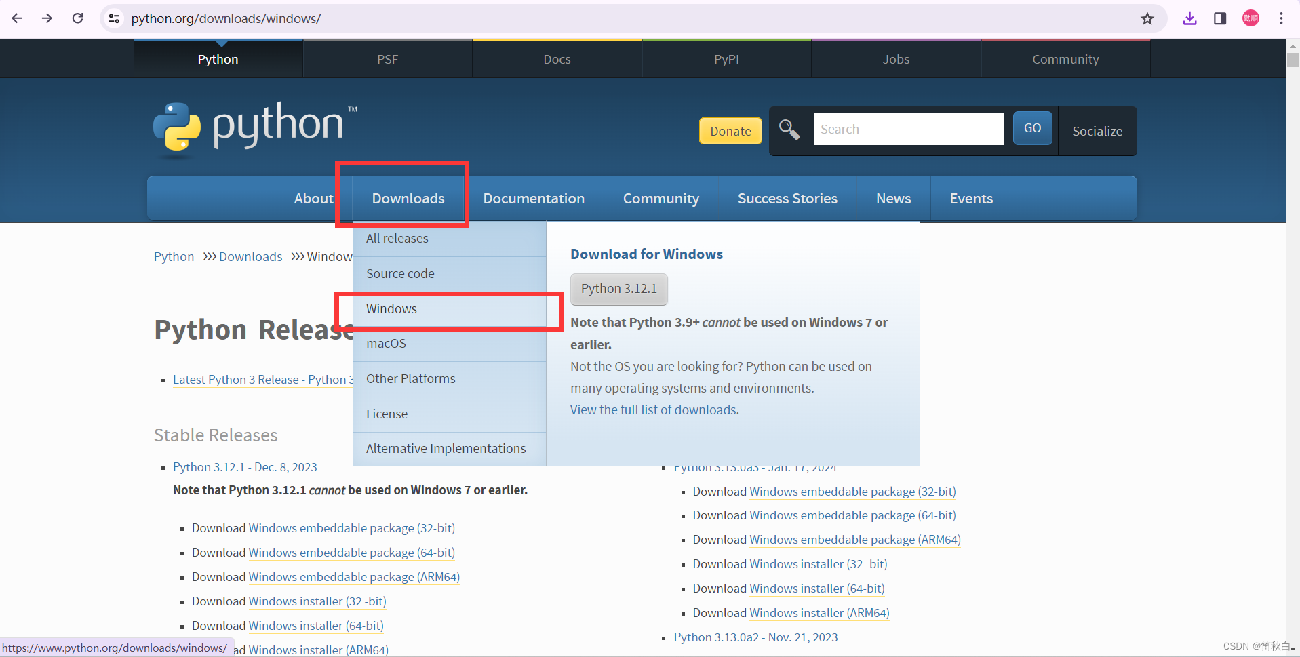This screenshot has height=657, width=1300.
Task: Open Python 3.12.1 - Dec. 8, 2023 link
Action: [245, 467]
